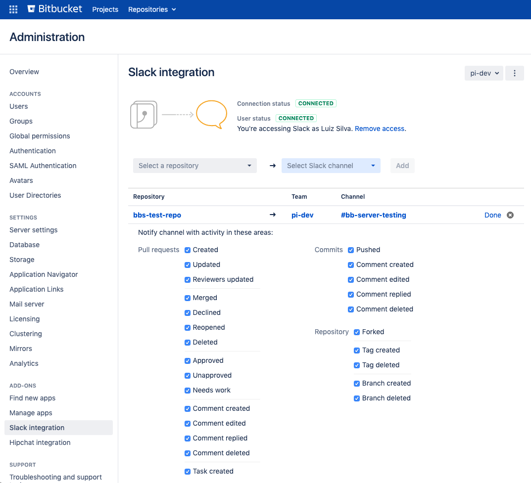Viewport: 531px width, 483px height.
Task: Go to Overview in the sidebar
Action: [x=24, y=72]
